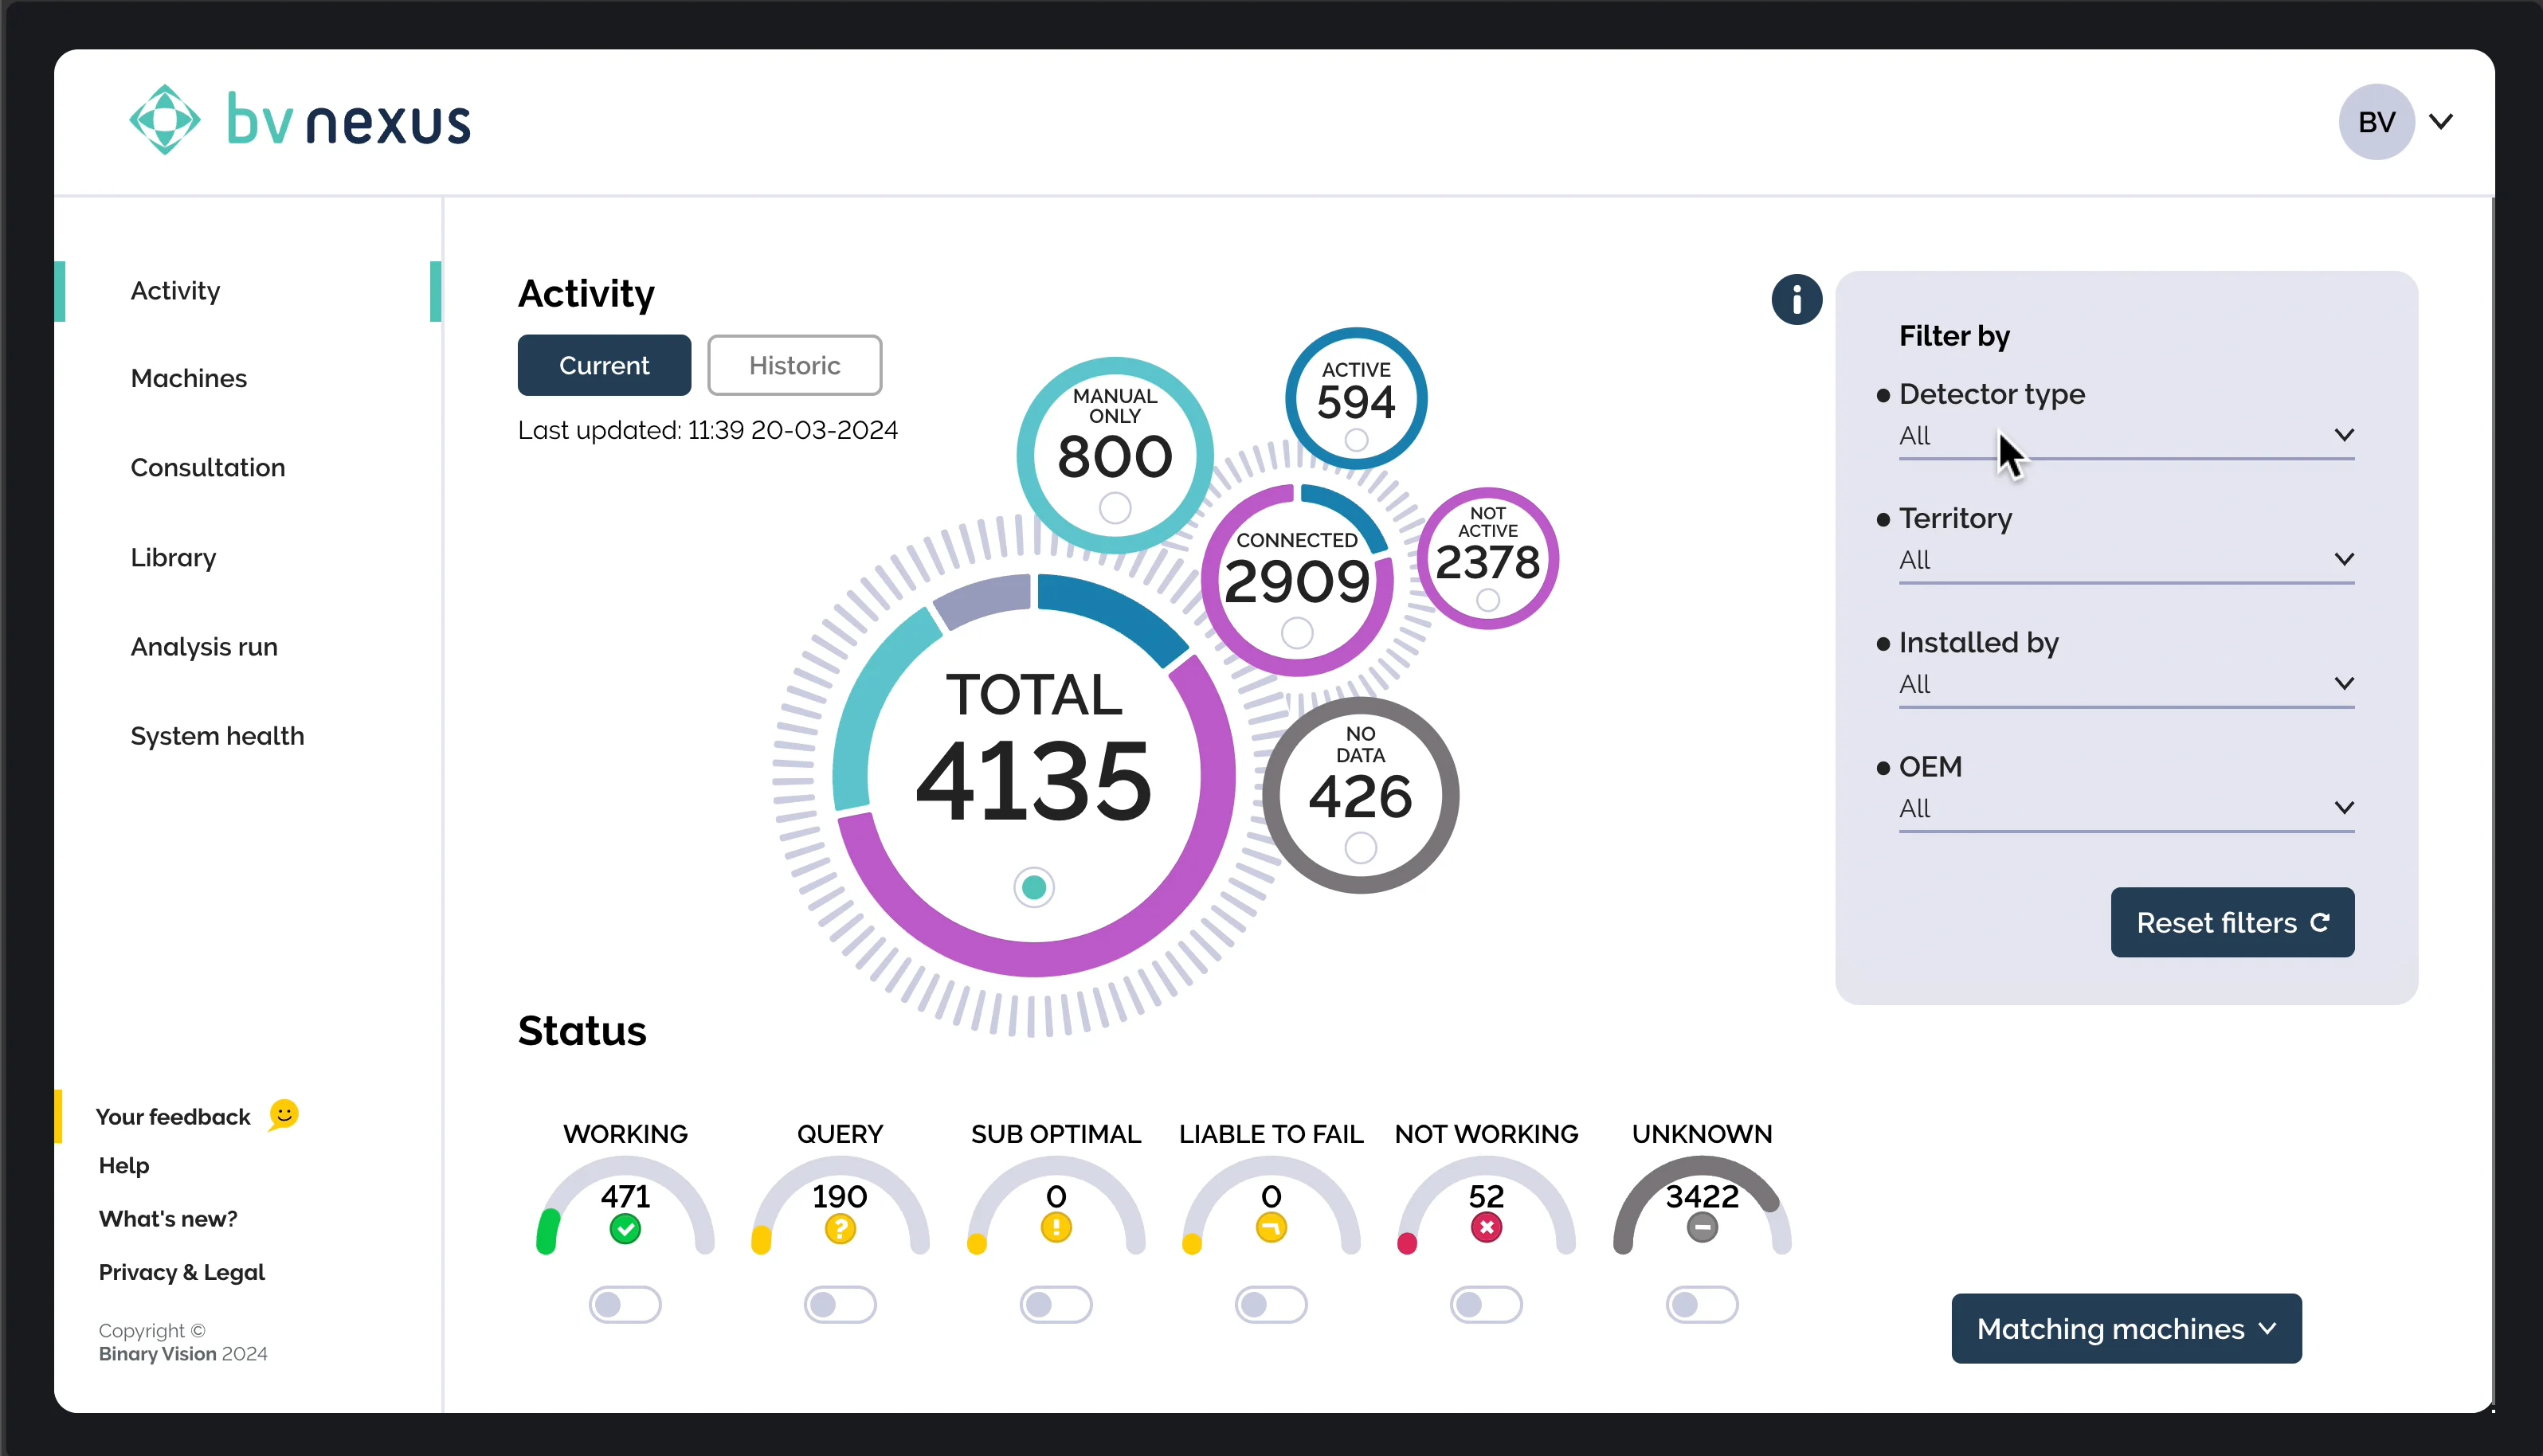Click the exclamation icon under SUB OPTIMAL

pyautogui.click(x=1056, y=1227)
